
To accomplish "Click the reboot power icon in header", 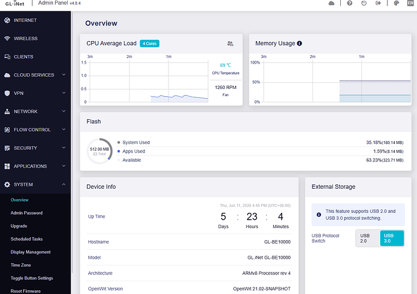I will [x=364, y=3].
